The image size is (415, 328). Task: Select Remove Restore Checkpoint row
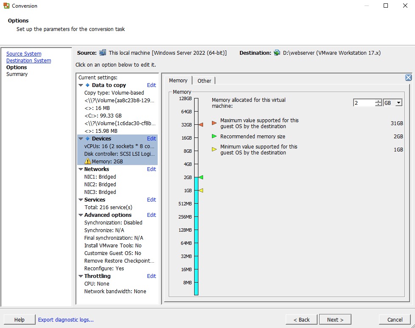pos(117,261)
